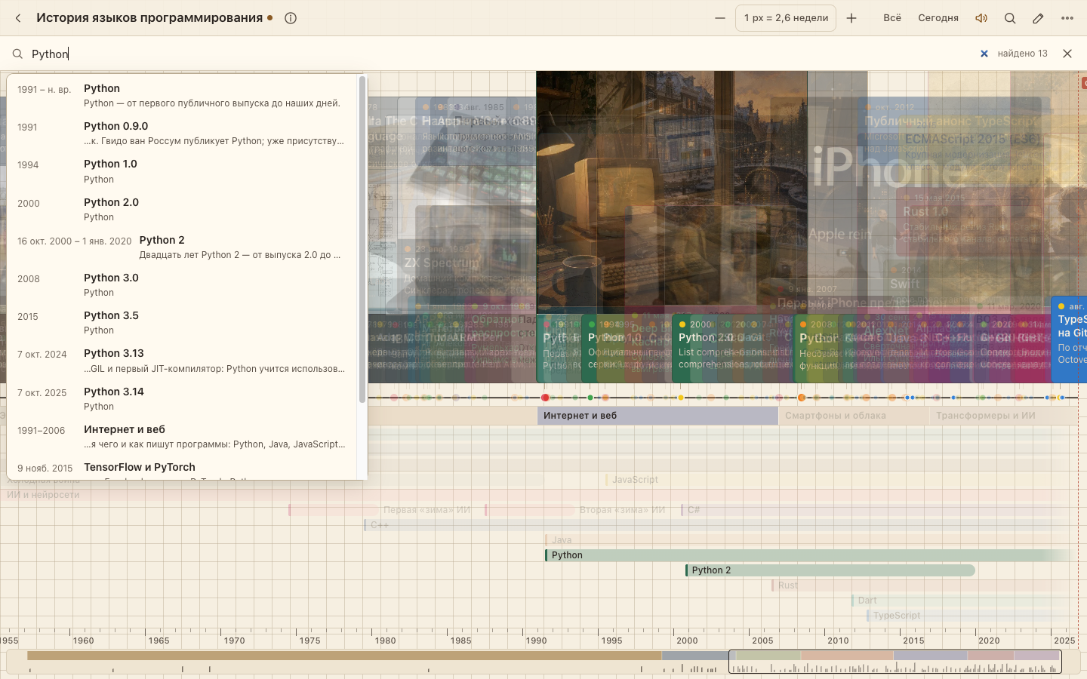Open the timeline info icon
1087x679 pixels.
pos(291,18)
